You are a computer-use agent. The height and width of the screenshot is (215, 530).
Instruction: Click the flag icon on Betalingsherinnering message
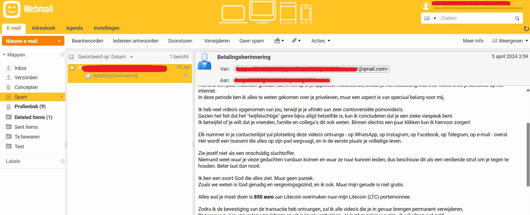tap(186, 76)
